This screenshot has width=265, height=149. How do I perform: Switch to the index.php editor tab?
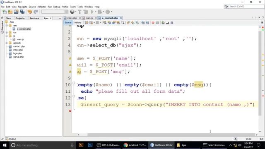tap(72, 18)
